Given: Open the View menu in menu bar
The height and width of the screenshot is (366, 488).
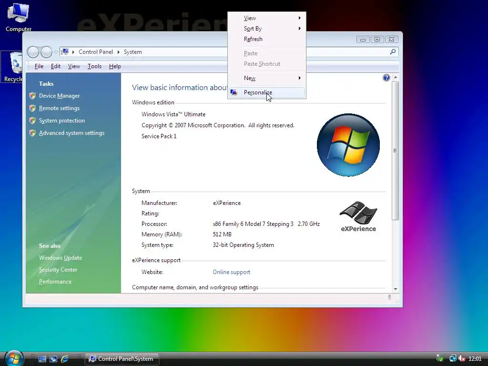Looking at the screenshot, I should point(74,66).
